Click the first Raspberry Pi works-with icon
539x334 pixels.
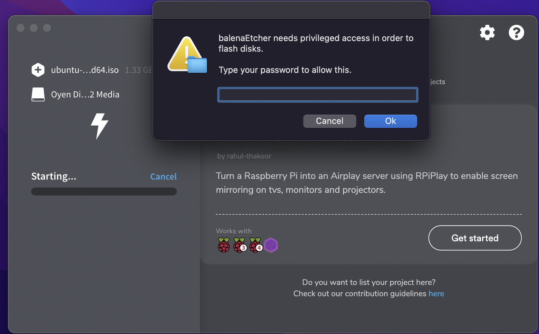pyautogui.click(x=224, y=245)
